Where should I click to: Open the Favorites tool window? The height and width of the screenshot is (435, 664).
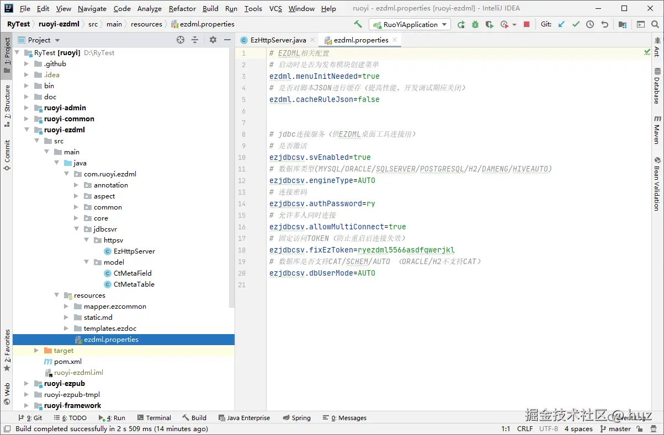coord(7,351)
